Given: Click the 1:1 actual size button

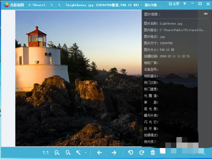Looking at the screenshot, I should coord(45,153).
